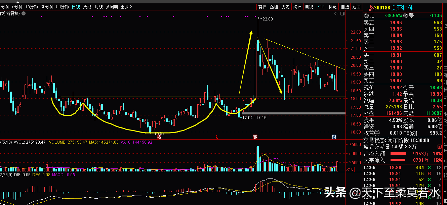Switch to the 15分钟 period tab
Viewport: 447px width, 205px height.
coord(32,7)
